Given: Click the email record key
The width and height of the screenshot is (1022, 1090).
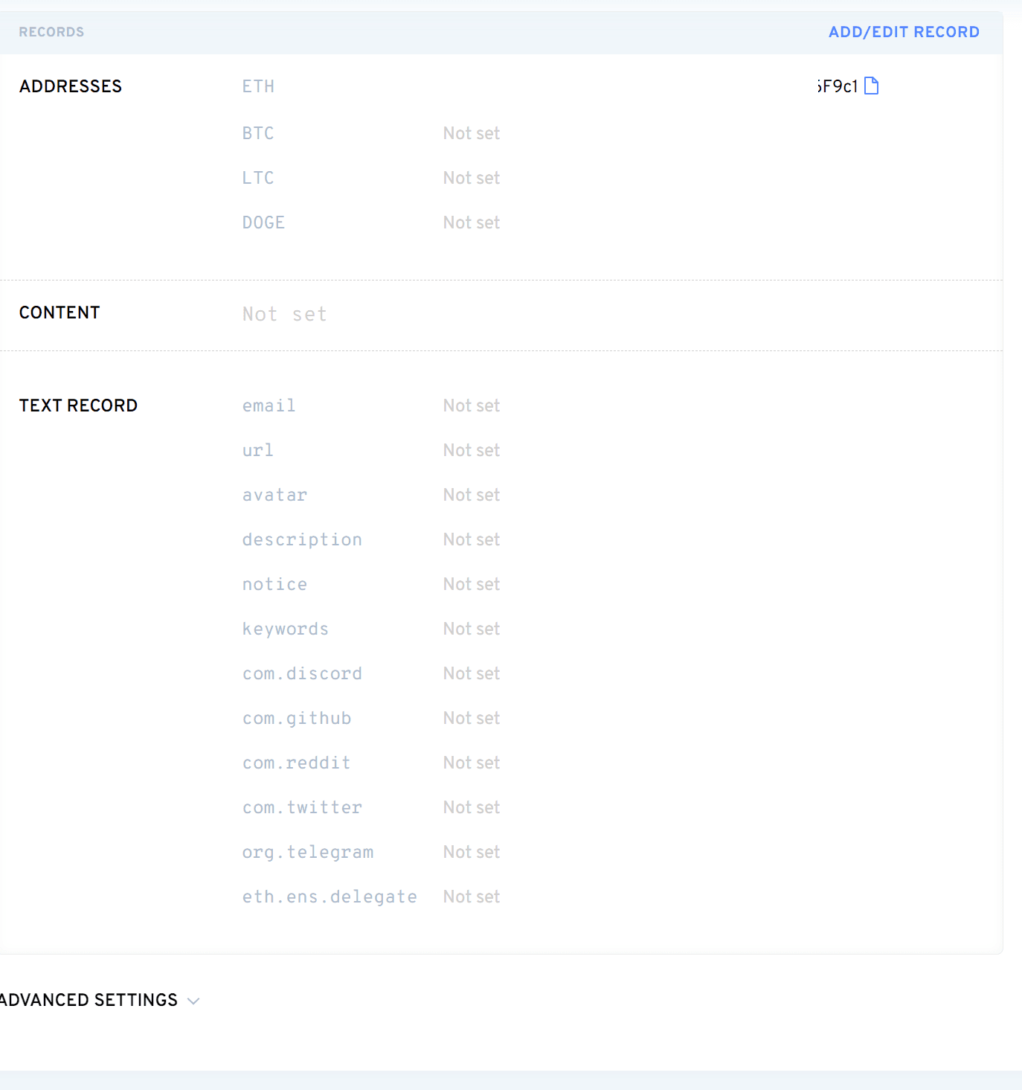Looking at the screenshot, I should tap(269, 405).
